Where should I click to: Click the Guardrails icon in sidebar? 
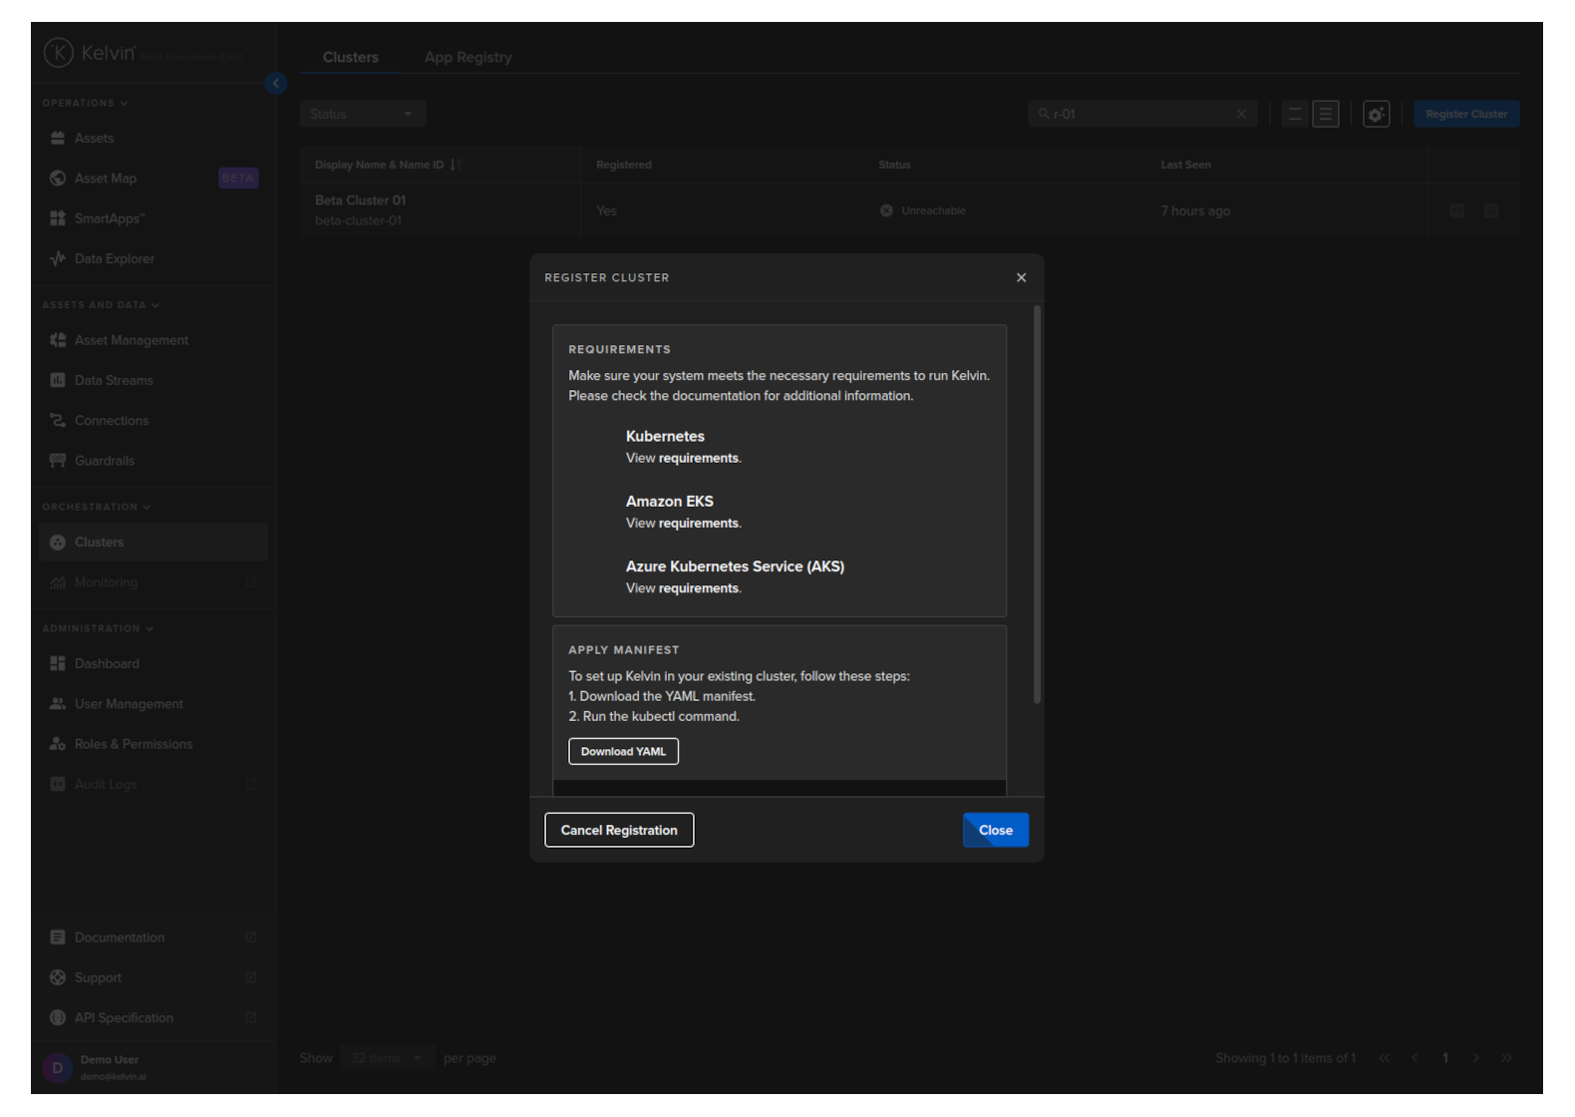58,461
